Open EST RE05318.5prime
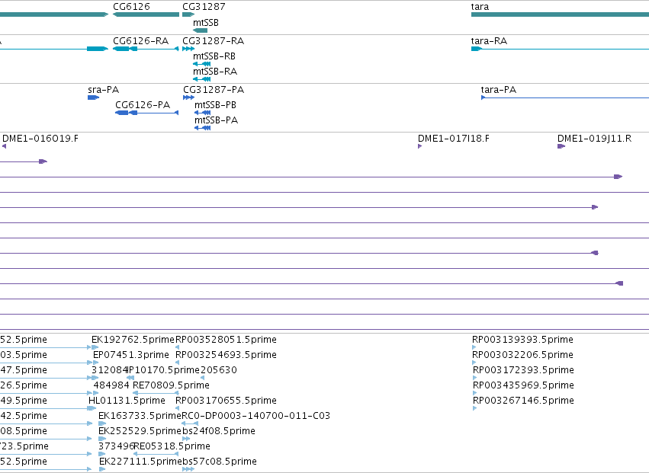649x473 pixels. coord(172,446)
